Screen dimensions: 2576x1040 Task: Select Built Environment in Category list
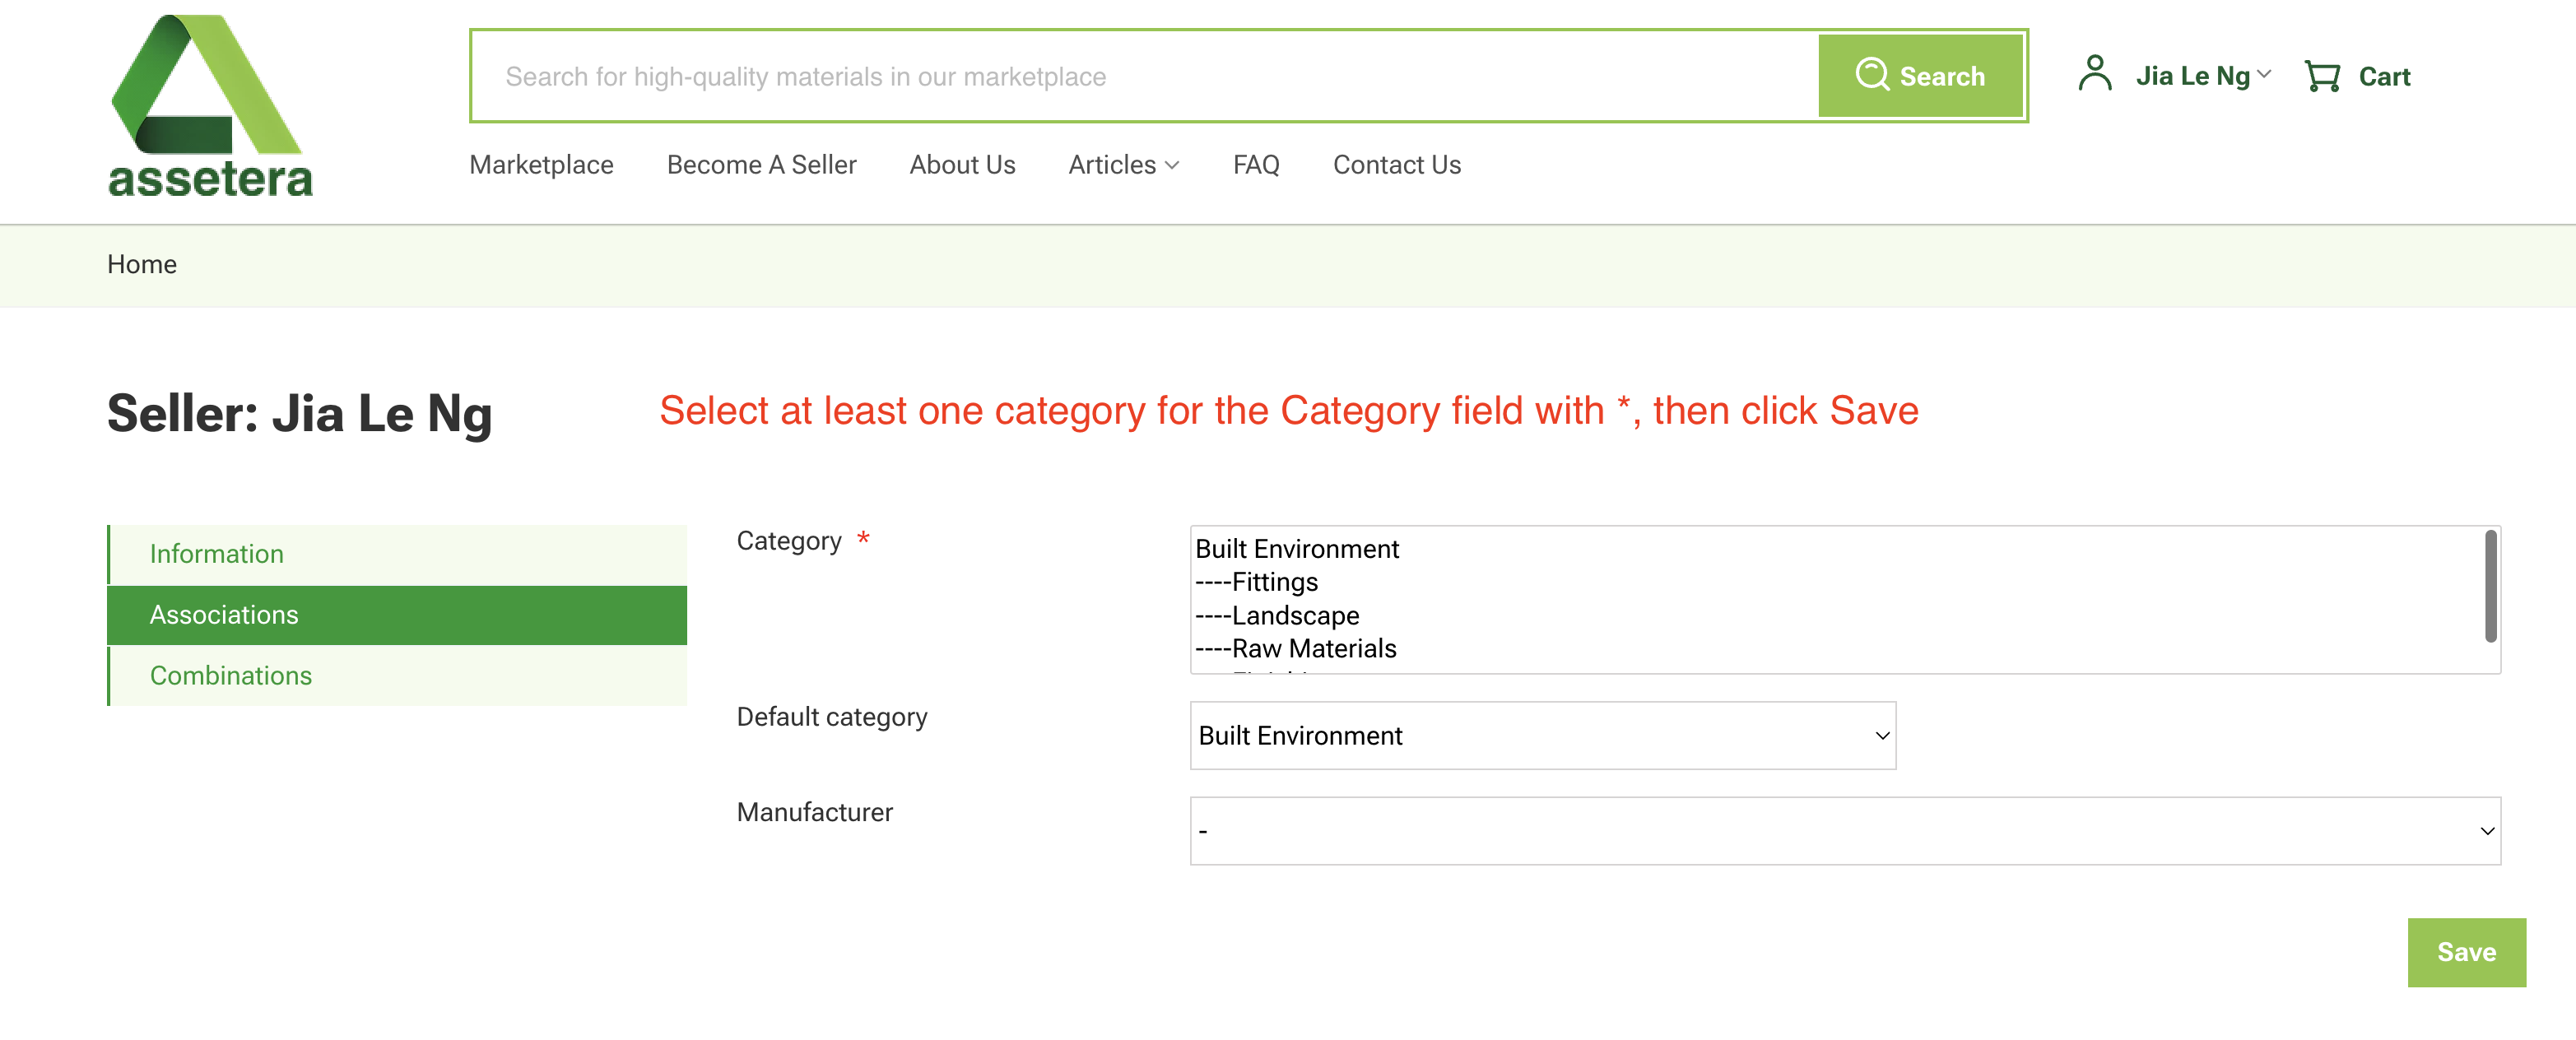[x=1297, y=549]
